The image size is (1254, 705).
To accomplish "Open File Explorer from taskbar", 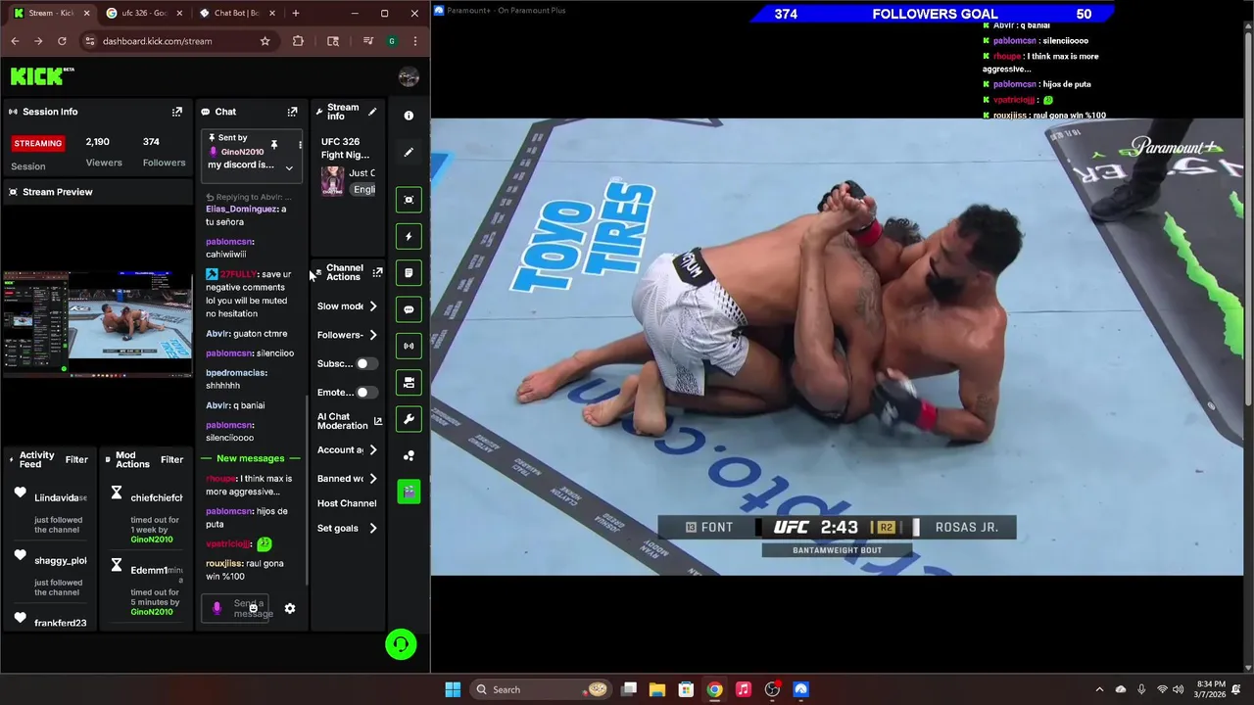I will [x=657, y=689].
